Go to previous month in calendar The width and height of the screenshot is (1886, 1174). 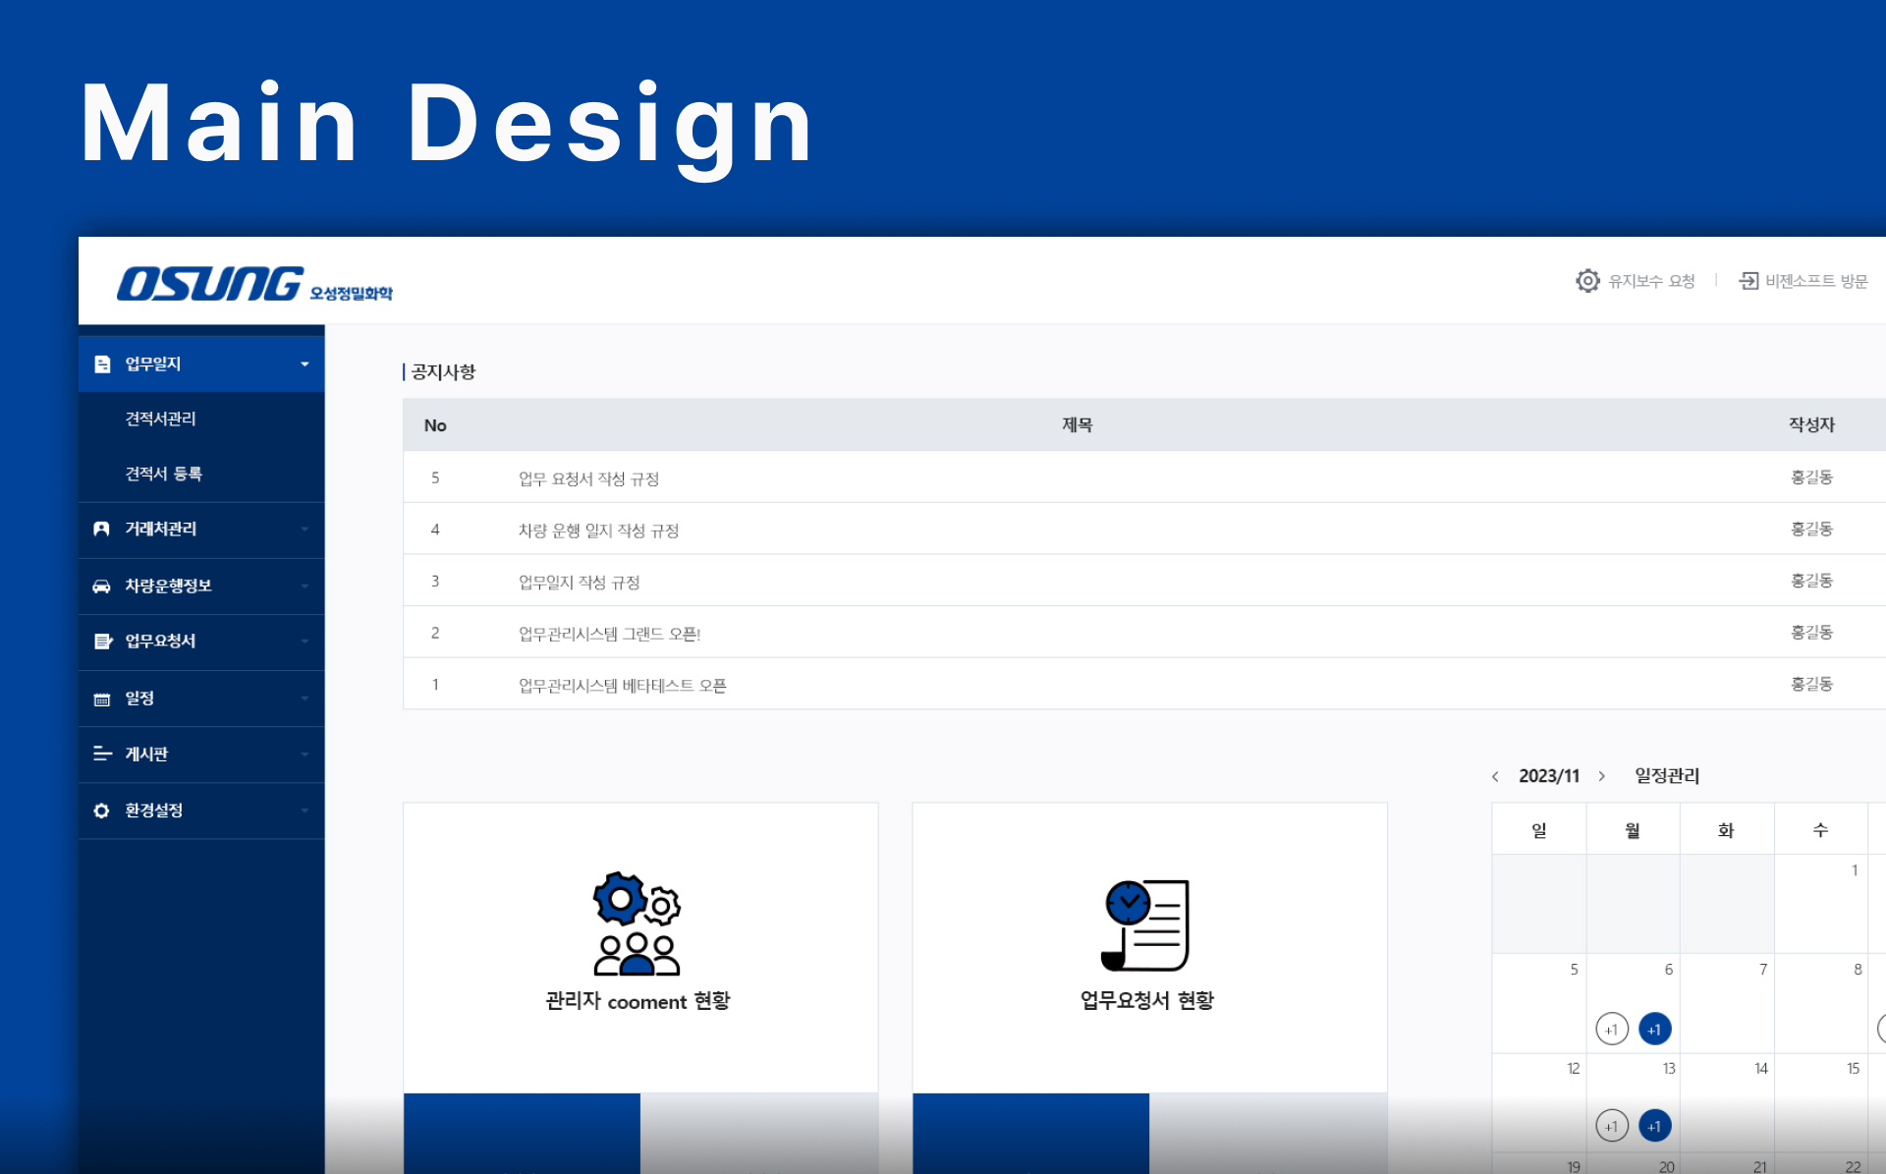point(1495,776)
